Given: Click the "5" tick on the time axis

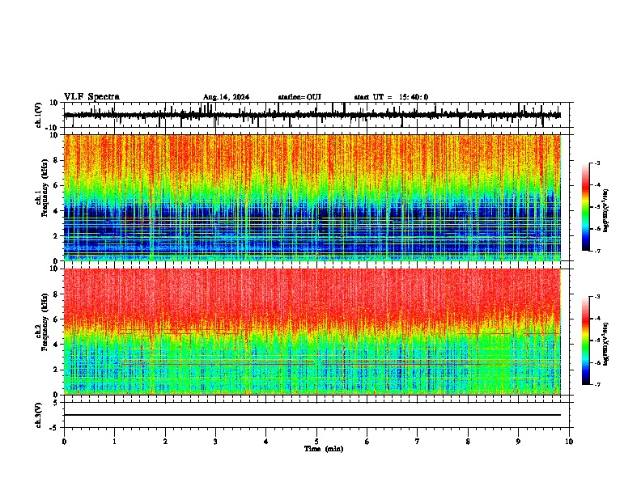Looking at the screenshot, I should point(316,442).
